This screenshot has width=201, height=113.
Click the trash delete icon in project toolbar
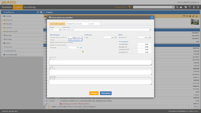pyautogui.click(x=190, y=16)
